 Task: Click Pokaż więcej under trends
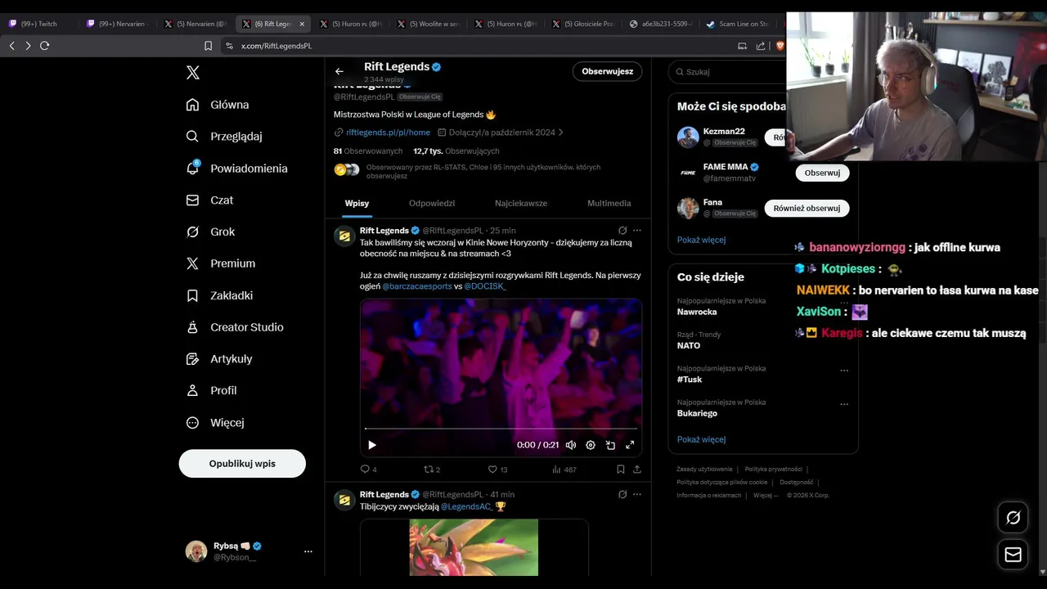point(701,439)
